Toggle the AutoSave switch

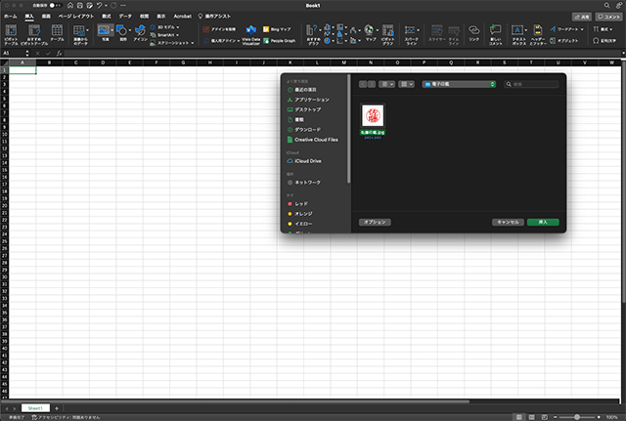[x=56, y=6]
